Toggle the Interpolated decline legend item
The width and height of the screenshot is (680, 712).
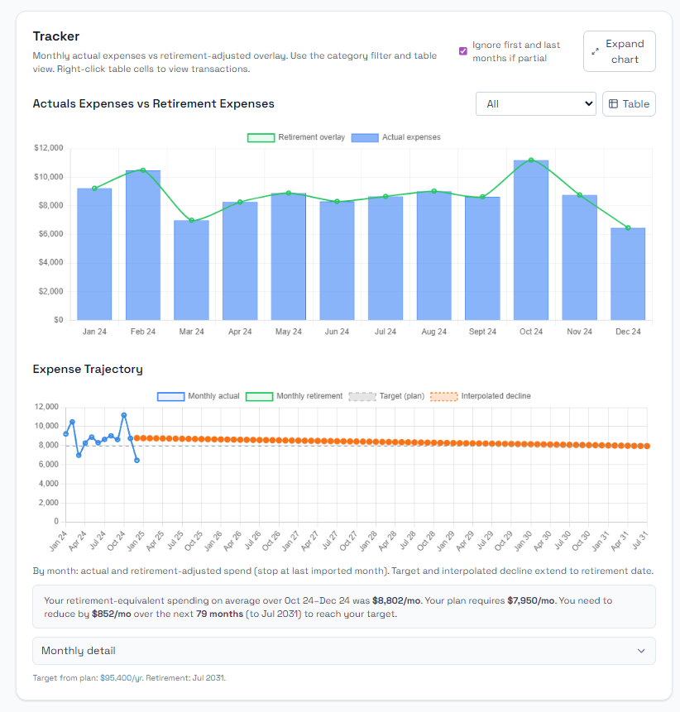point(481,396)
